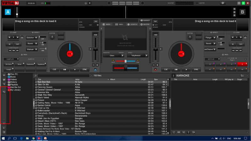Screen dimensions: 251x141
Task: Open File Explorer from taskbar
Action: pyautogui.click(x=27, y=138)
